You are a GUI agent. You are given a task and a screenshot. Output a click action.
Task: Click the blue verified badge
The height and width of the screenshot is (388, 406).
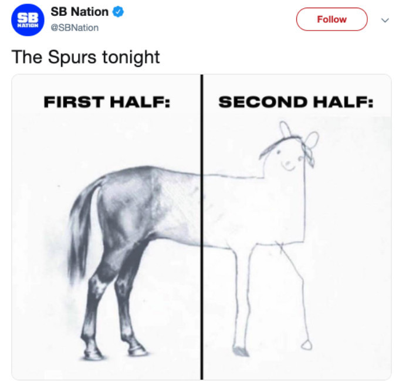point(117,12)
